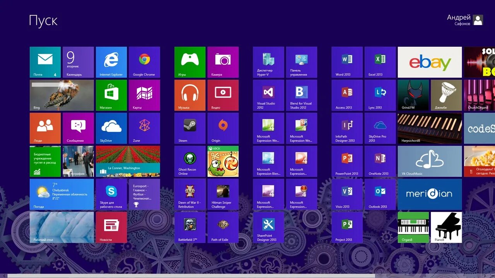The width and height of the screenshot is (495, 278).
Task: Open the eBay tile
Action: pos(430,62)
